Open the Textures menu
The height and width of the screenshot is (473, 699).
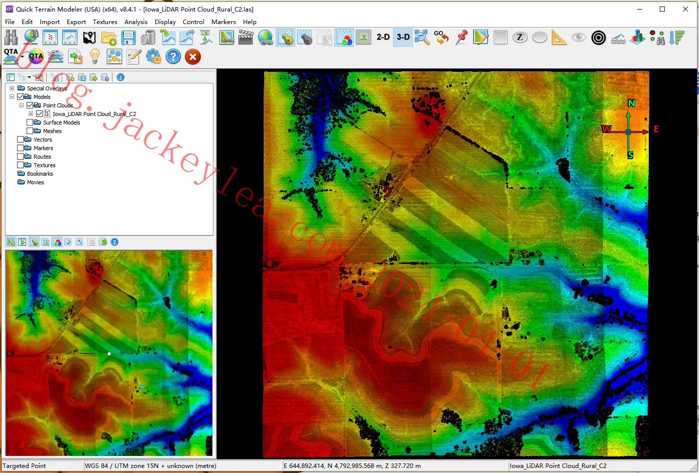[x=105, y=22]
